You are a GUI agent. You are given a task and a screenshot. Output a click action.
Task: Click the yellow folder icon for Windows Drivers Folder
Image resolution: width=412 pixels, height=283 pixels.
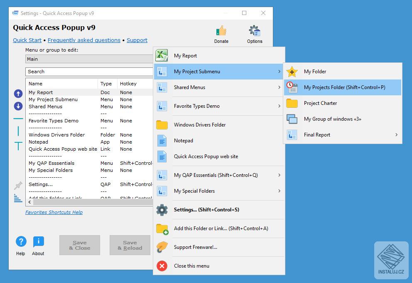(x=162, y=125)
